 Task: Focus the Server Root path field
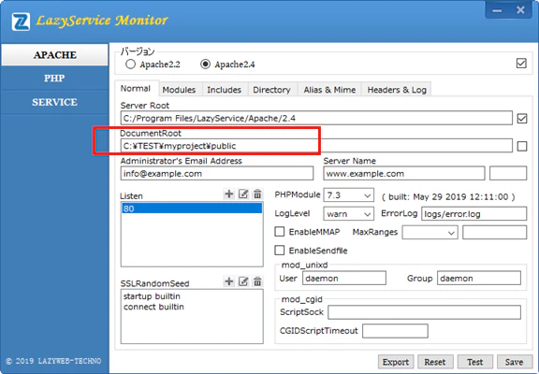click(316, 118)
